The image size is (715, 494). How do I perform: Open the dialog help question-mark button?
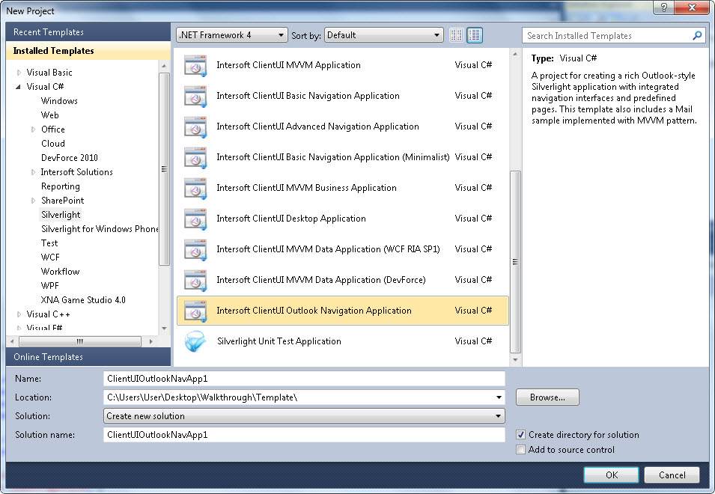[x=663, y=7]
